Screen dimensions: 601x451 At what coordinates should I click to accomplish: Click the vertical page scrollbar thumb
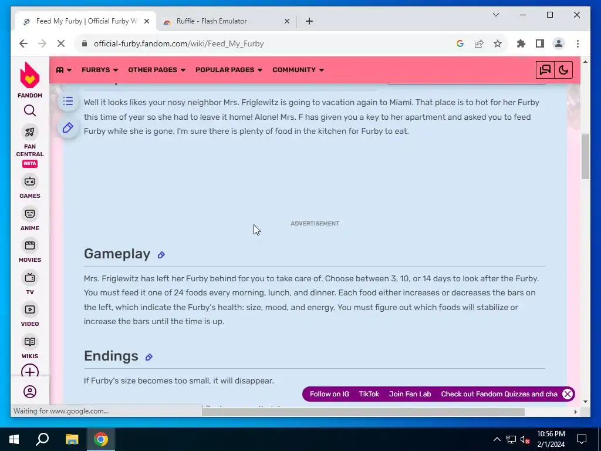tap(585, 156)
